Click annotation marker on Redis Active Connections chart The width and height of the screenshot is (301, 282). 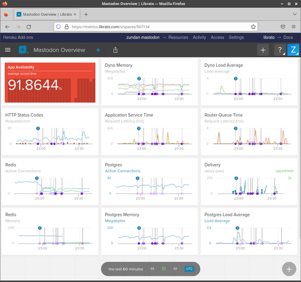tap(37, 178)
